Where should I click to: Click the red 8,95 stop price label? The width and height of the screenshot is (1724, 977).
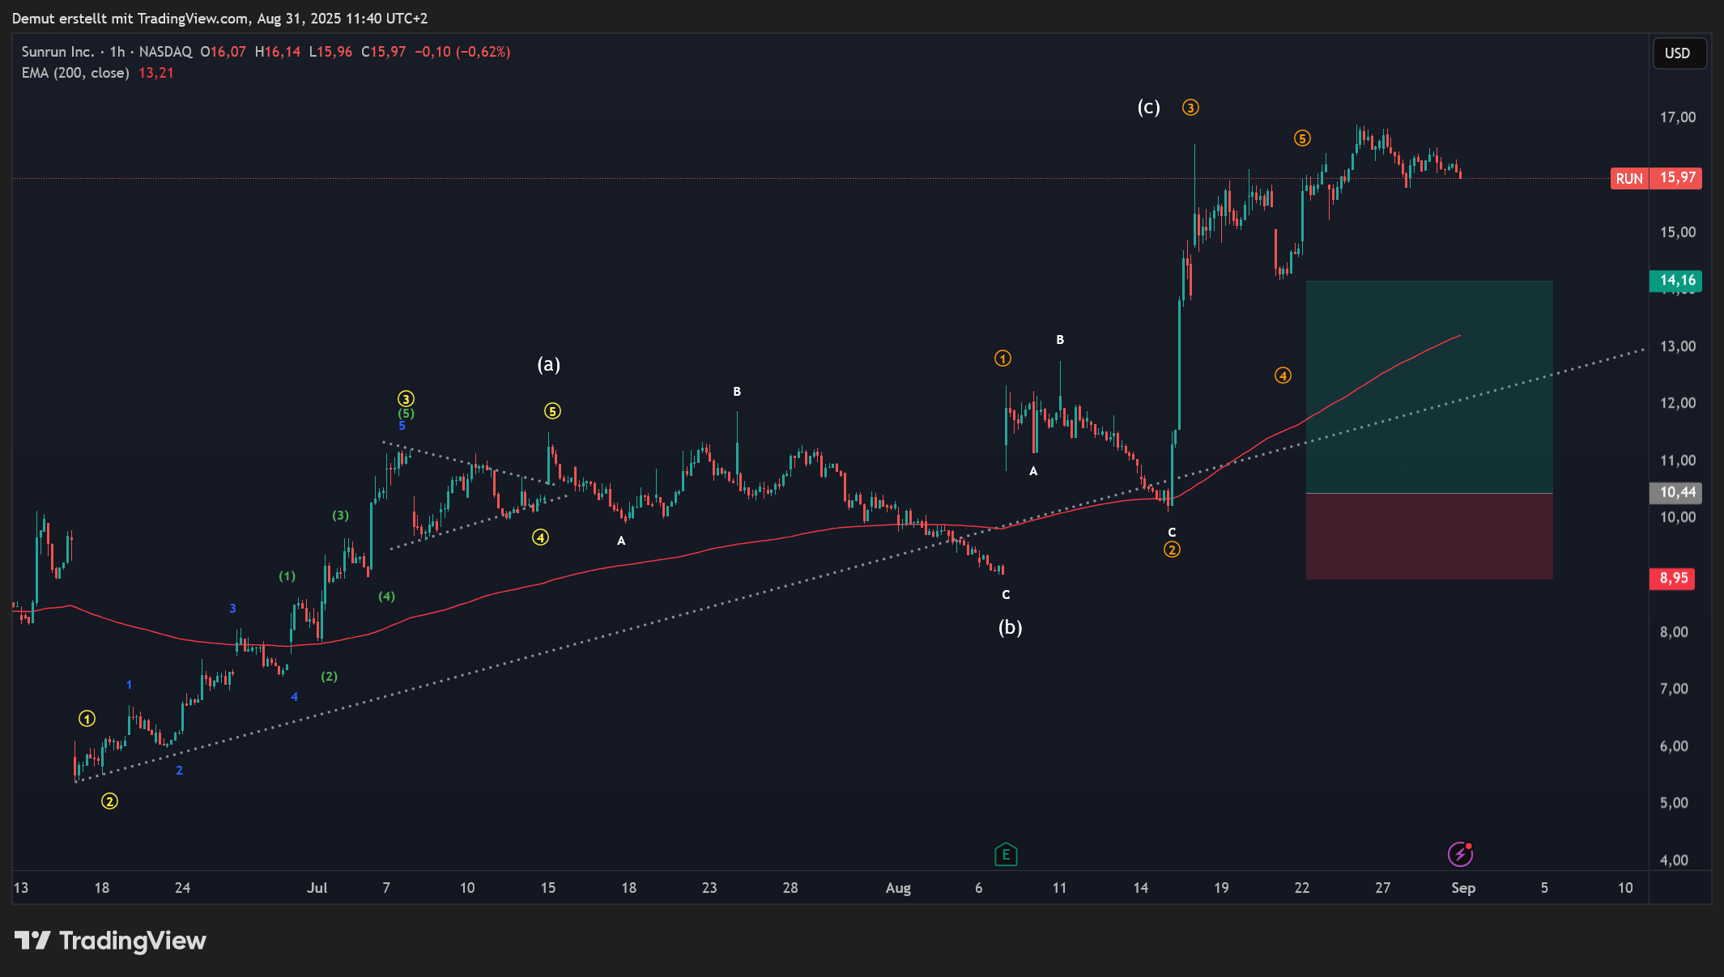point(1673,578)
